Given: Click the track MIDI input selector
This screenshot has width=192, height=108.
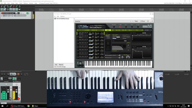Looking at the screenshot, I should (x=20, y=16).
